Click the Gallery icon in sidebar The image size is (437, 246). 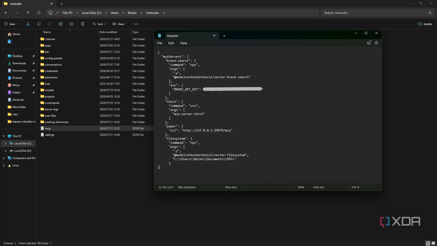(x=10, y=41)
